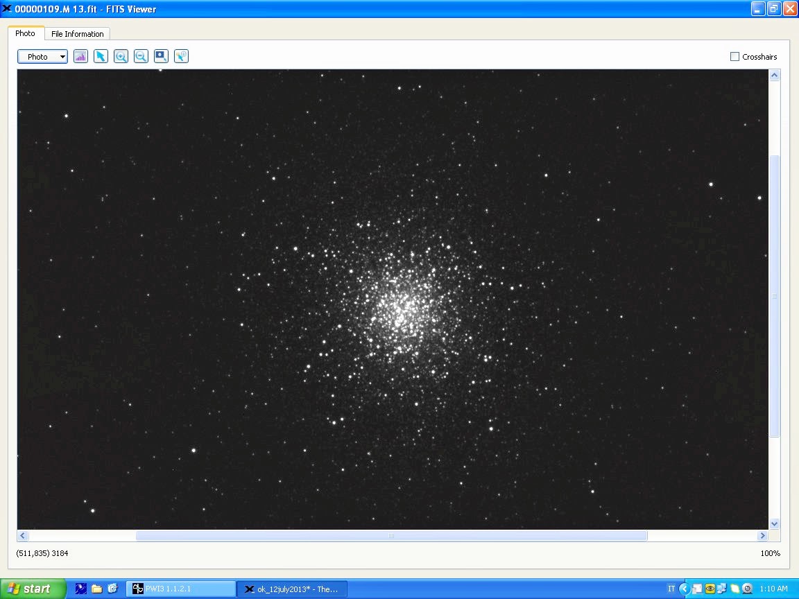Image resolution: width=799 pixels, height=599 pixels.
Task: Enable the Crosshairs checkbox
Action: pyautogui.click(x=734, y=57)
